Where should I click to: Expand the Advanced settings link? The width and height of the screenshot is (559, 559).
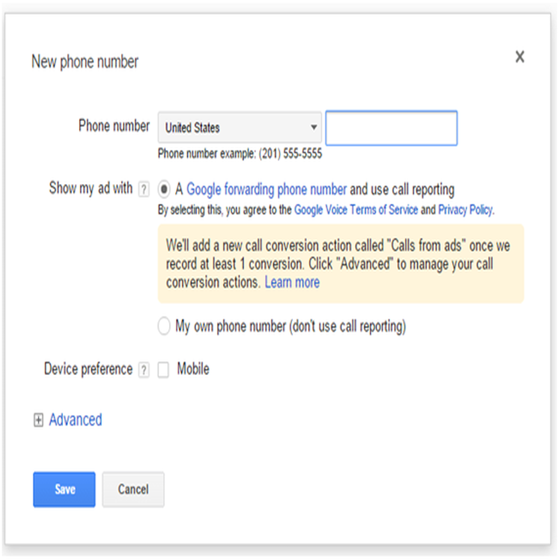click(75, 420)
